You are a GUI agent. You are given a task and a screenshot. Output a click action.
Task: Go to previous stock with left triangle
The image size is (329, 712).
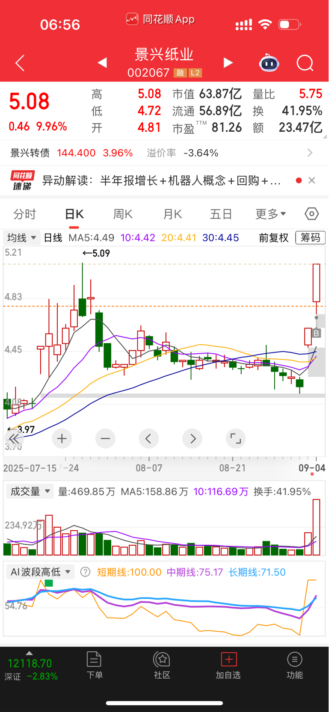102,63
